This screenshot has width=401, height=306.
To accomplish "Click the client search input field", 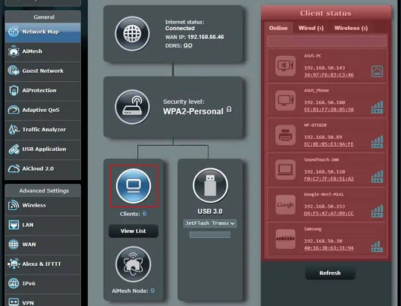I will point(327,41).
